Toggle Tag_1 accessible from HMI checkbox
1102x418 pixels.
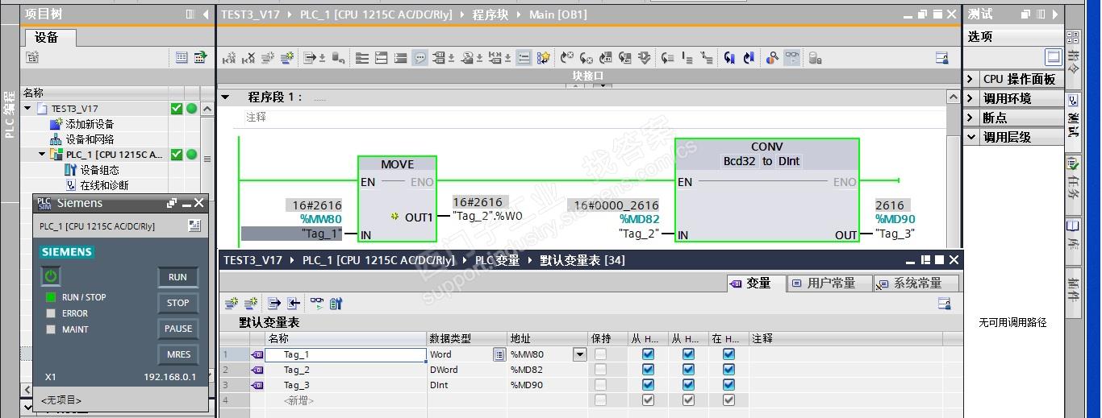pos(648,354)
